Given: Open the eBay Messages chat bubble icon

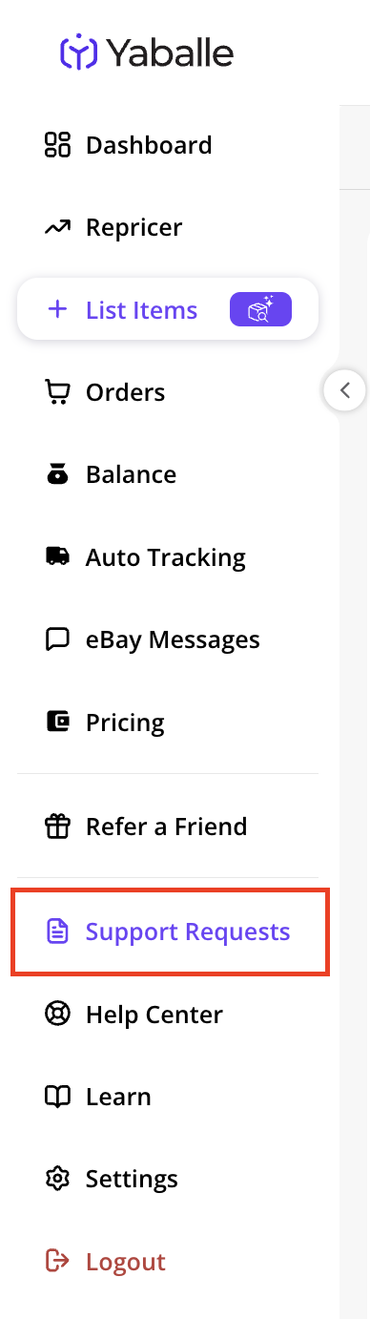Looking at the screenshot, I should [58, 639].
